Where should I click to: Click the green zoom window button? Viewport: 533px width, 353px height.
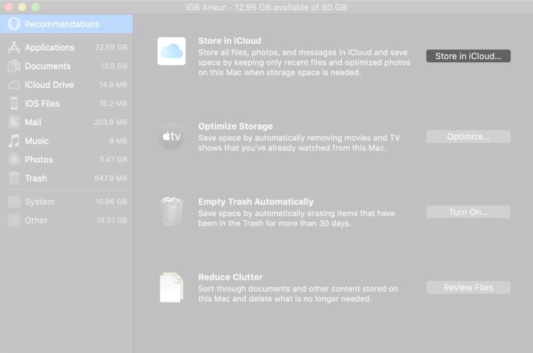click(x=35, y=7)
